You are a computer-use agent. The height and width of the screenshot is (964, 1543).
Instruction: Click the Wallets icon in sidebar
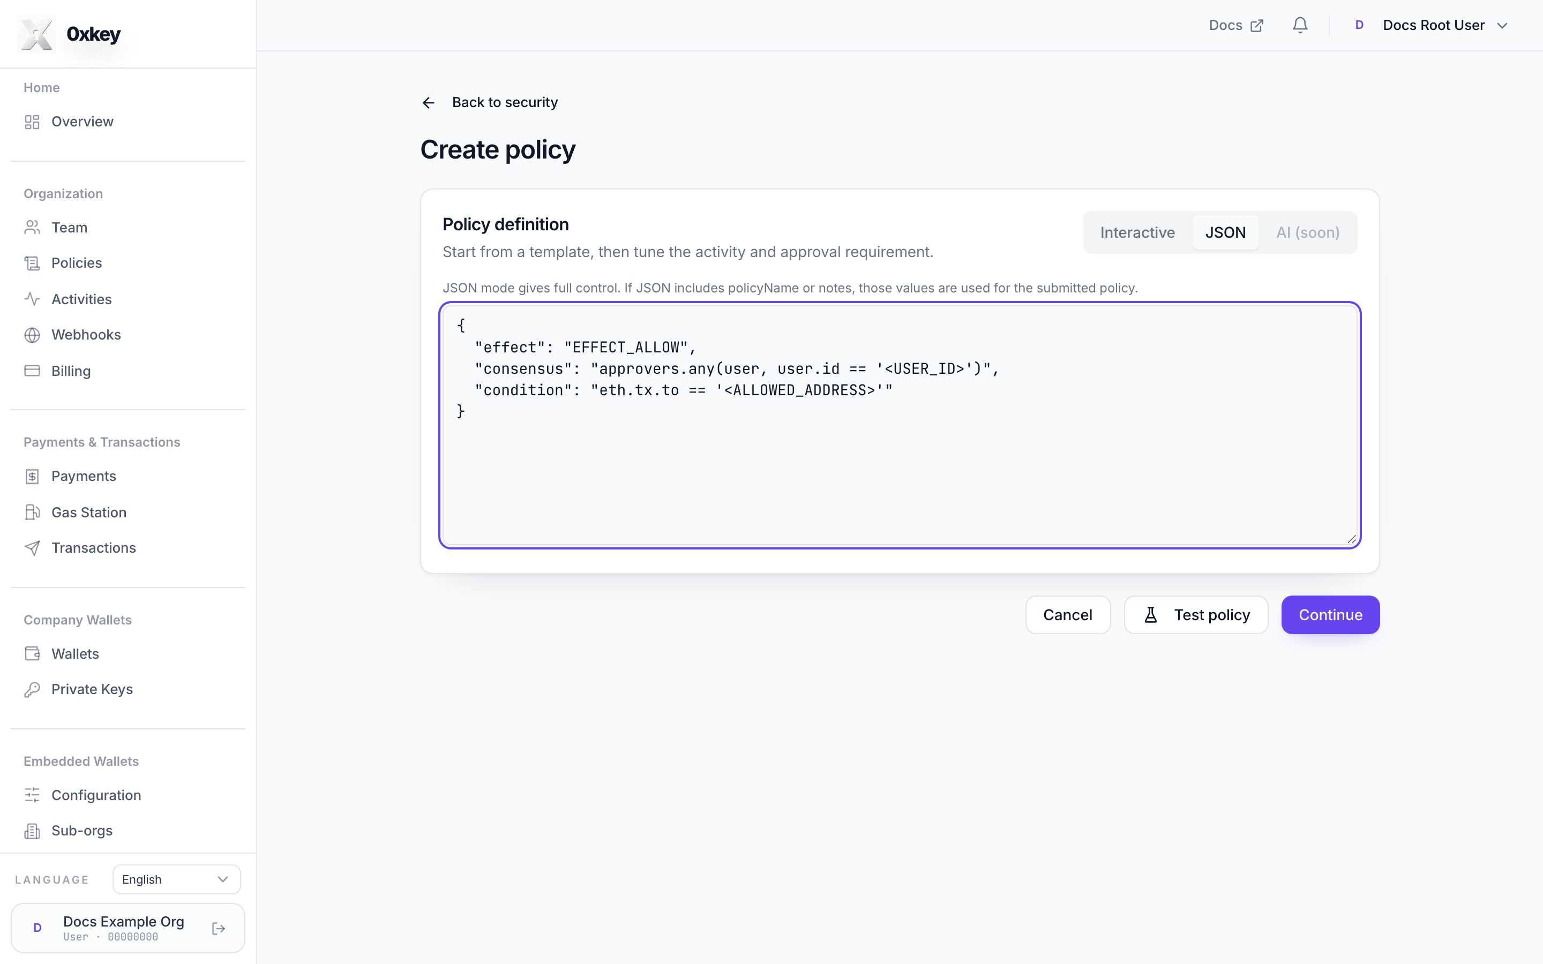click(x=32, y=653)
